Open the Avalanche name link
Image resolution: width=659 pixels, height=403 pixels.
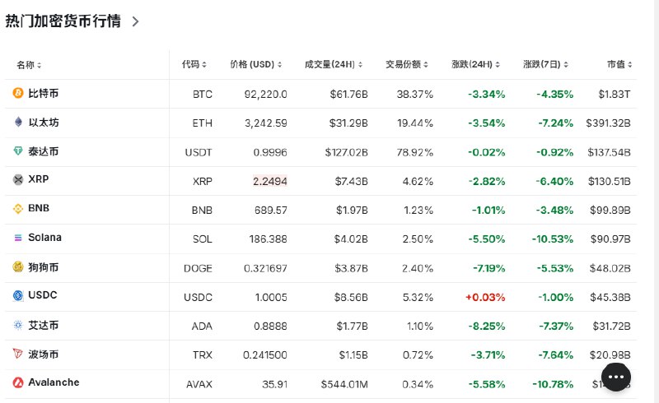click(54, 382)
